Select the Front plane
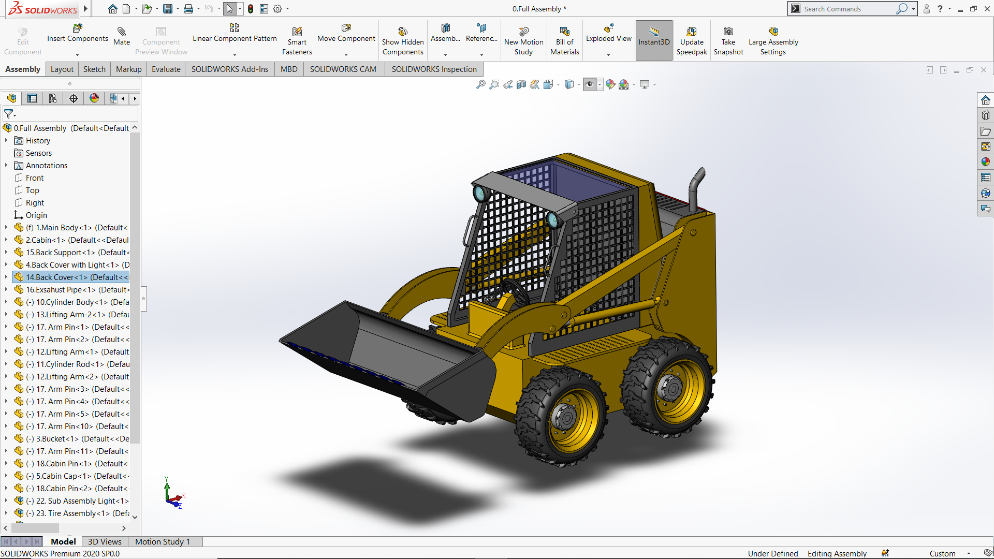 [x=35, y=178]
